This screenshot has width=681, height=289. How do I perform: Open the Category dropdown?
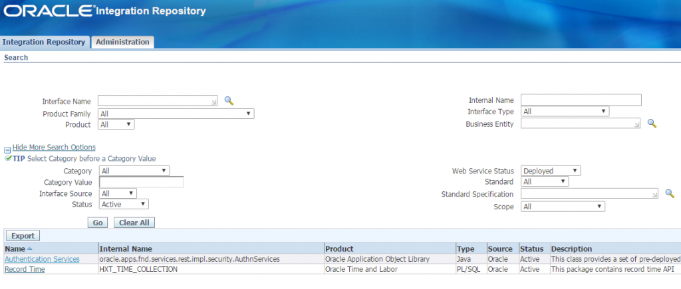click(x=134, y=171)
